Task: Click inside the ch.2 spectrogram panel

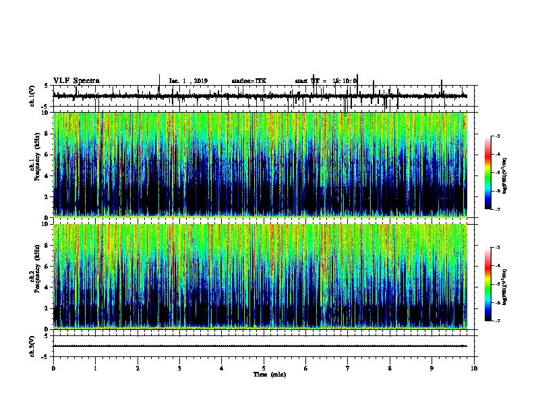Action: click(260, 277)
